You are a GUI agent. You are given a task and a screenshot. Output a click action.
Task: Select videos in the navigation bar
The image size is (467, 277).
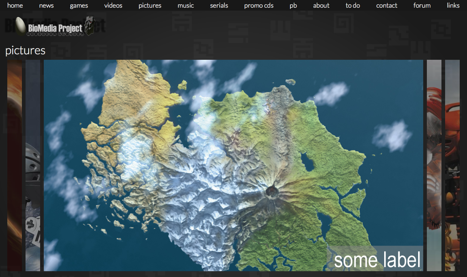tap(113, 5)
